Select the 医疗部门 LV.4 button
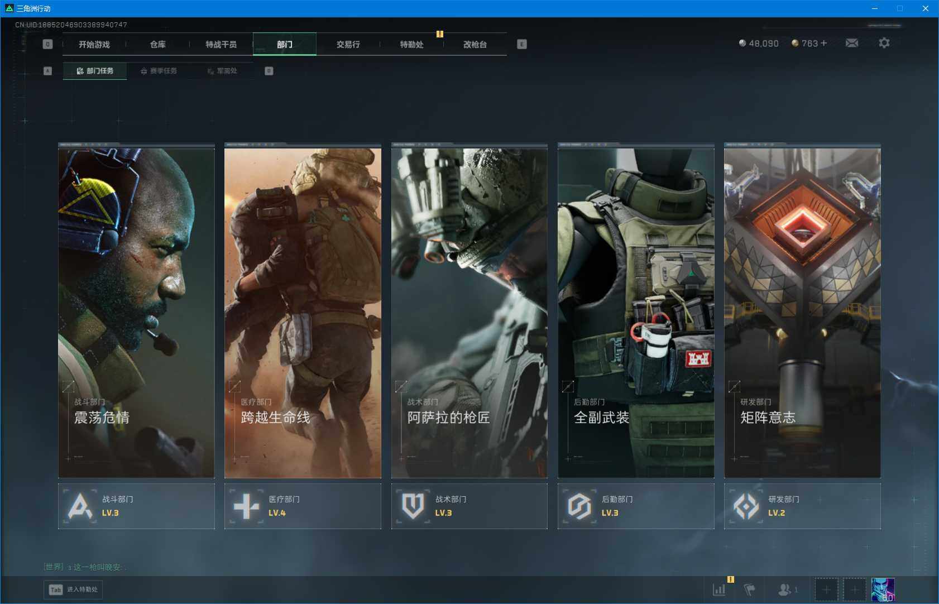This screenshot has height=604, width=939. point(303,506)
